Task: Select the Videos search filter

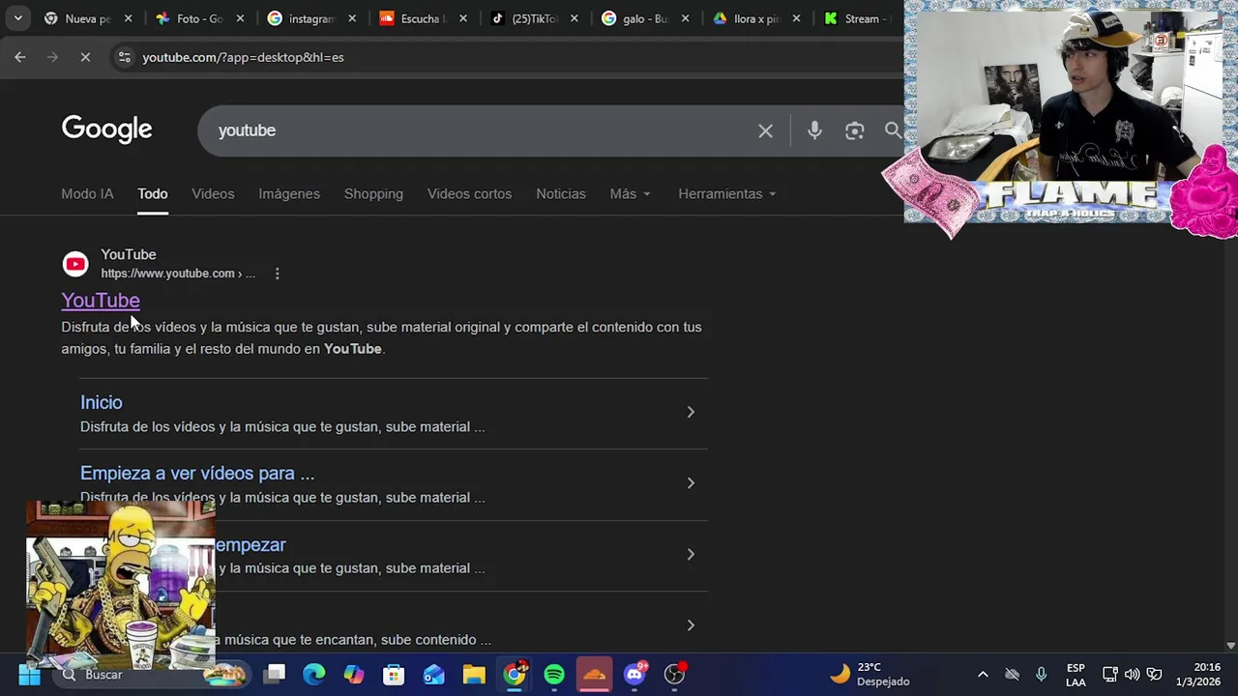Action: point(213,193)
